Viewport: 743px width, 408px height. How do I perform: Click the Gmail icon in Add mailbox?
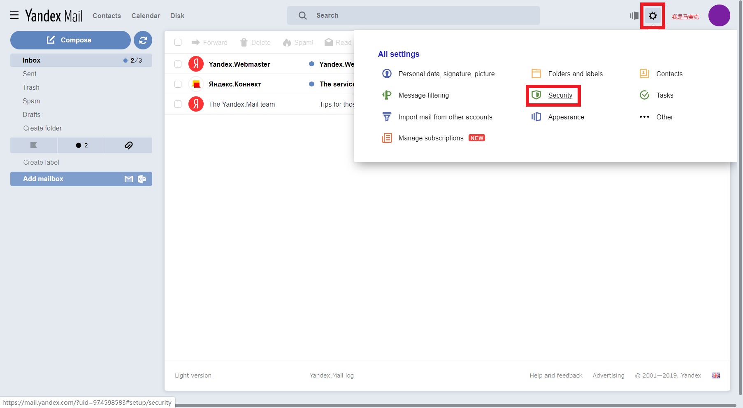click(129, 179)
